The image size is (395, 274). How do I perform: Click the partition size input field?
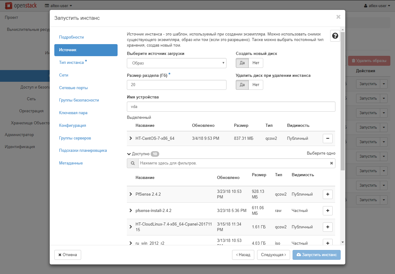(x=177, y=85)
